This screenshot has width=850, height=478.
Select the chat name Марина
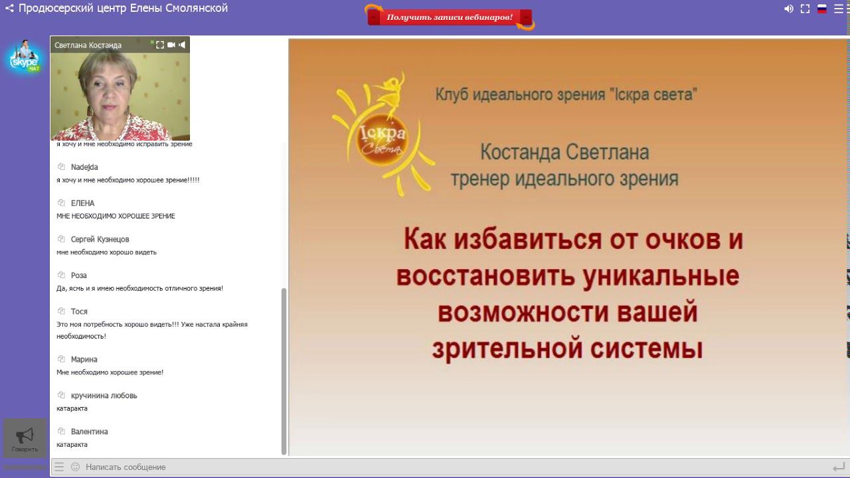coord(84,360)
